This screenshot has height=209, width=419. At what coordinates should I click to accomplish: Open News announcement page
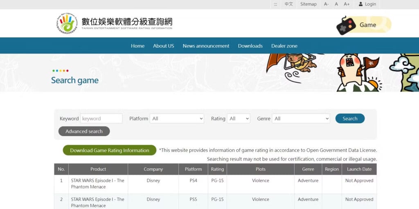(x=206, y=46)
